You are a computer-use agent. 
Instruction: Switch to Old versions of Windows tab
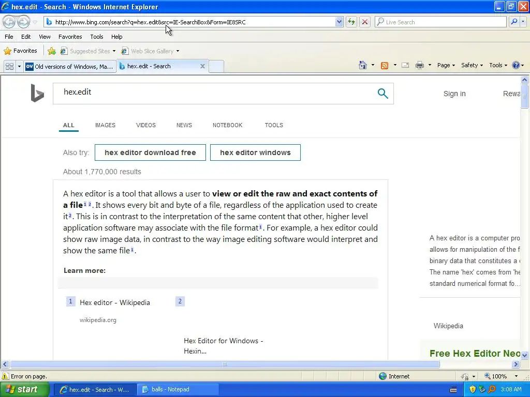pos(70,66)
